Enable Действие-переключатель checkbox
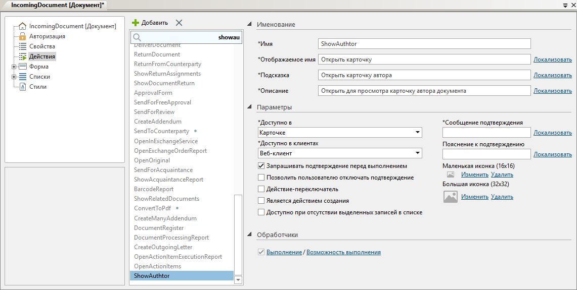 tap(261, 189)
